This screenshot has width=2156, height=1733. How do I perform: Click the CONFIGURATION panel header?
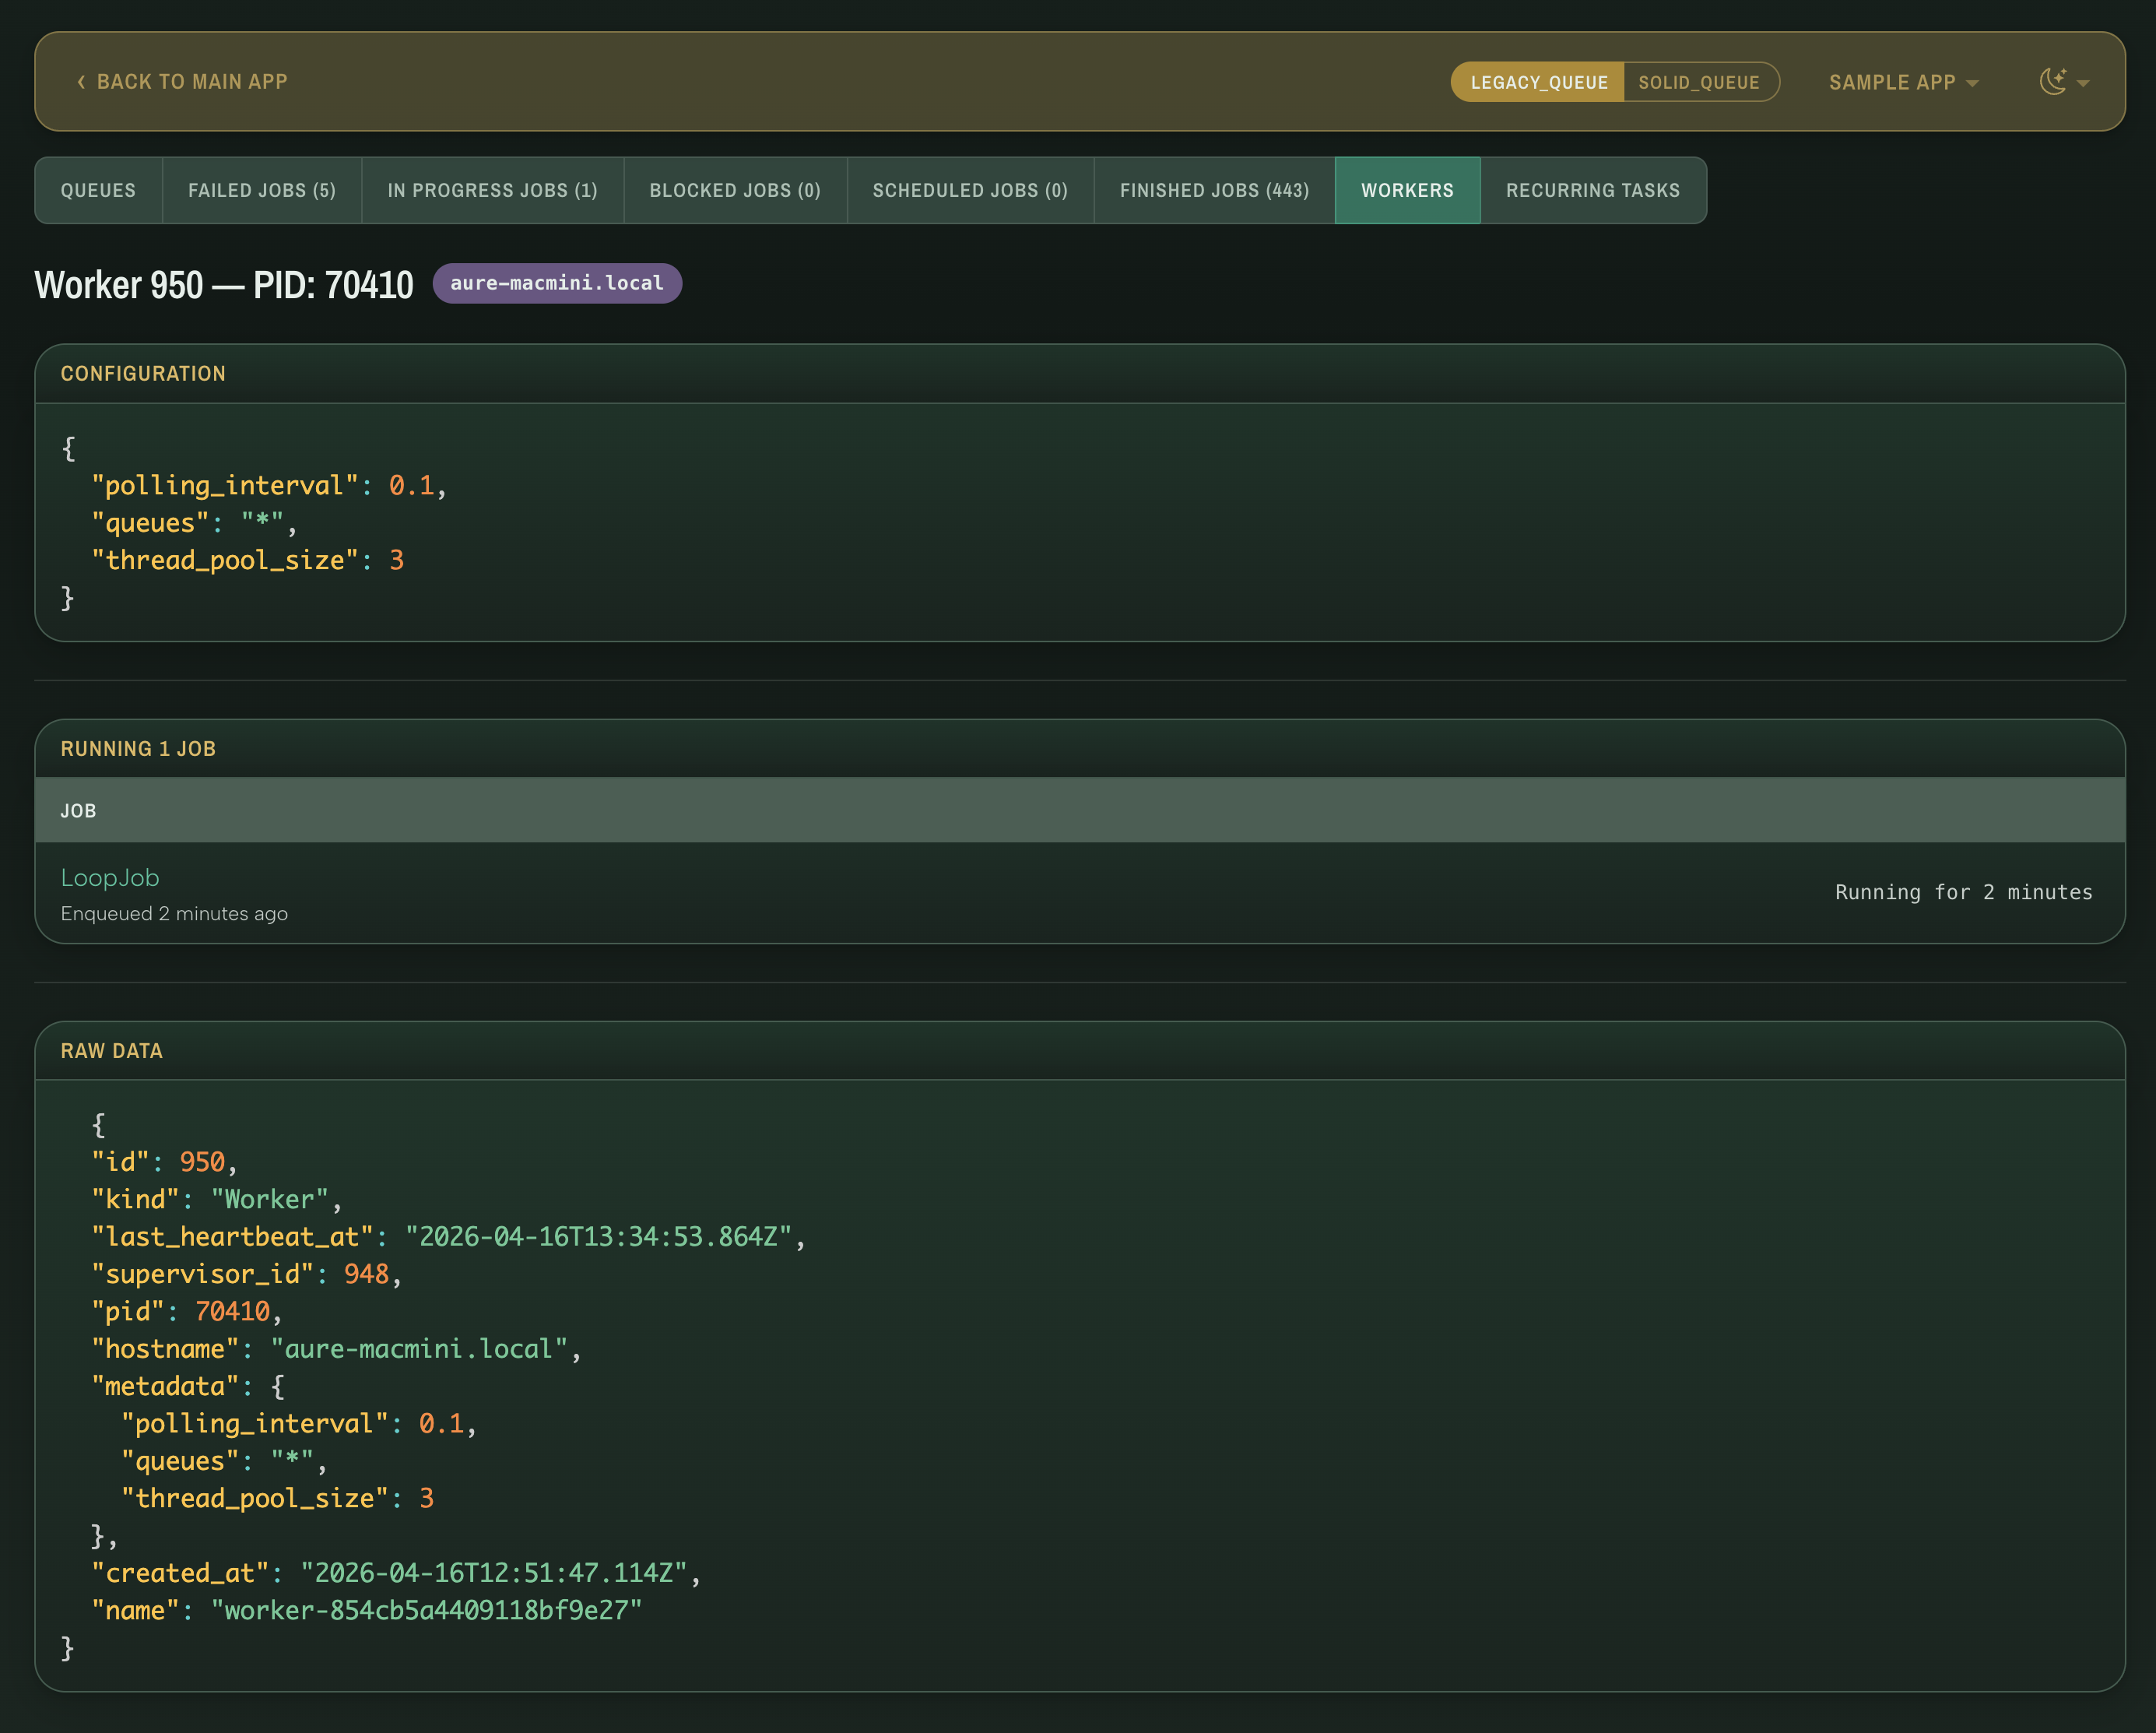pos(144,373)
